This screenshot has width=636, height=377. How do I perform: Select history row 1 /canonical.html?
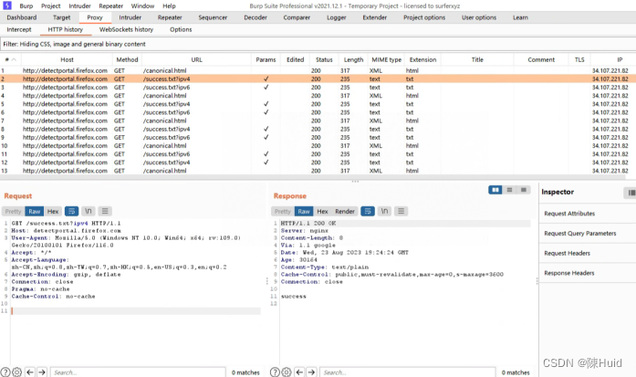pyautogui.click(x=318, y=70)
